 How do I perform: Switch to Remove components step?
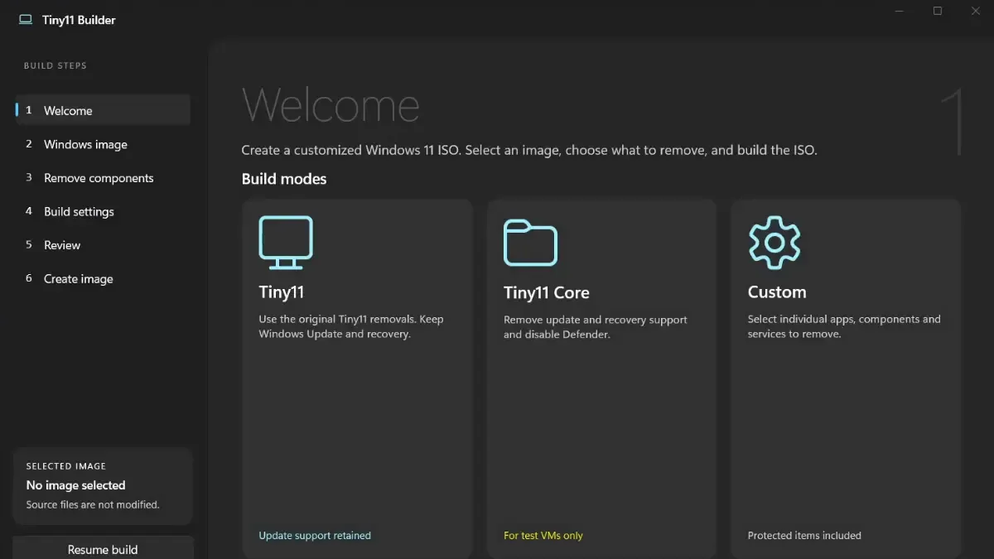[103, 178]
